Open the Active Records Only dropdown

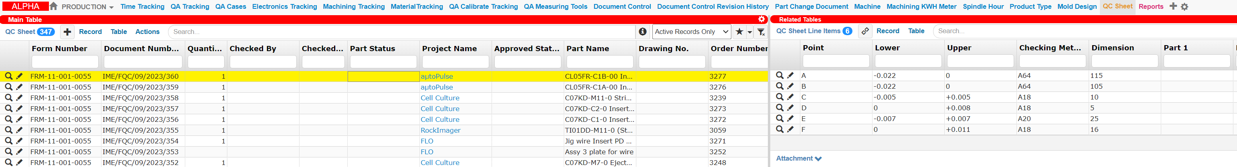(692, 32)
